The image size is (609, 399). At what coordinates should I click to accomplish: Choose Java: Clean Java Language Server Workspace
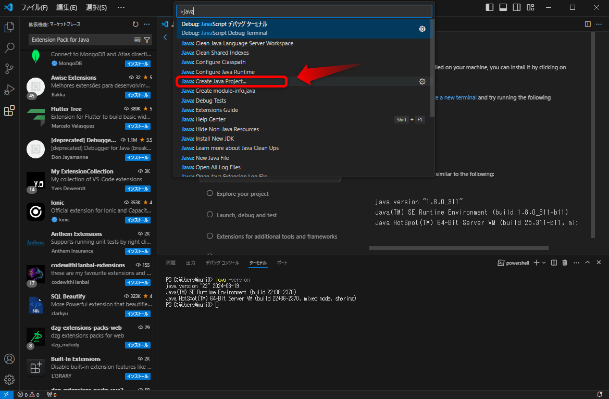[x=303, y=43]
